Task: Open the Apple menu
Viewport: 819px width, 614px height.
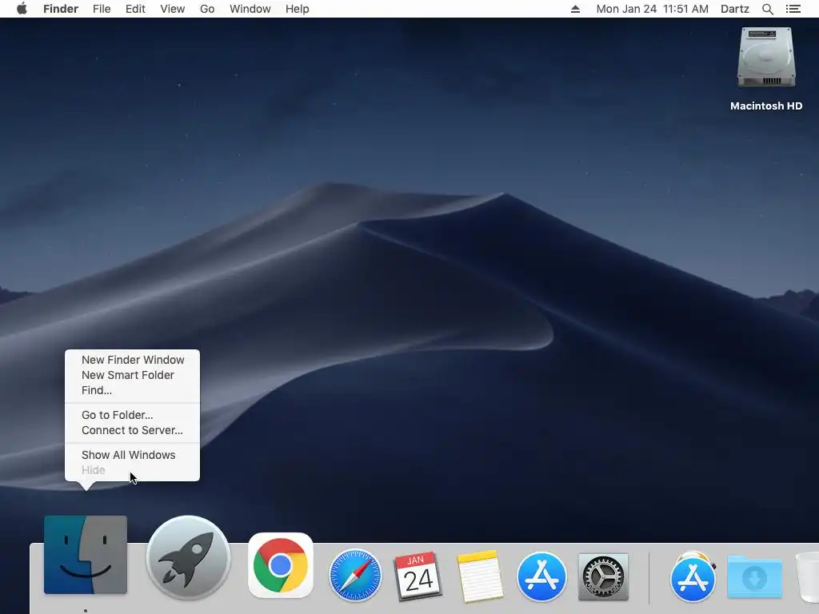Action: point(22,9)
